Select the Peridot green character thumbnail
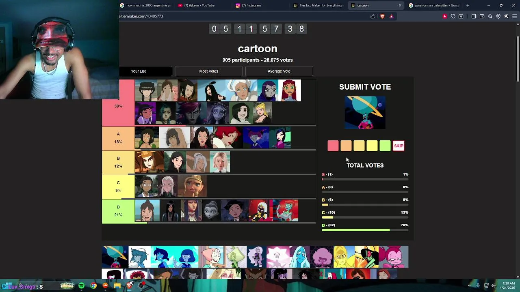The width and height of the screenshot is (520, 292). (236, 257)
